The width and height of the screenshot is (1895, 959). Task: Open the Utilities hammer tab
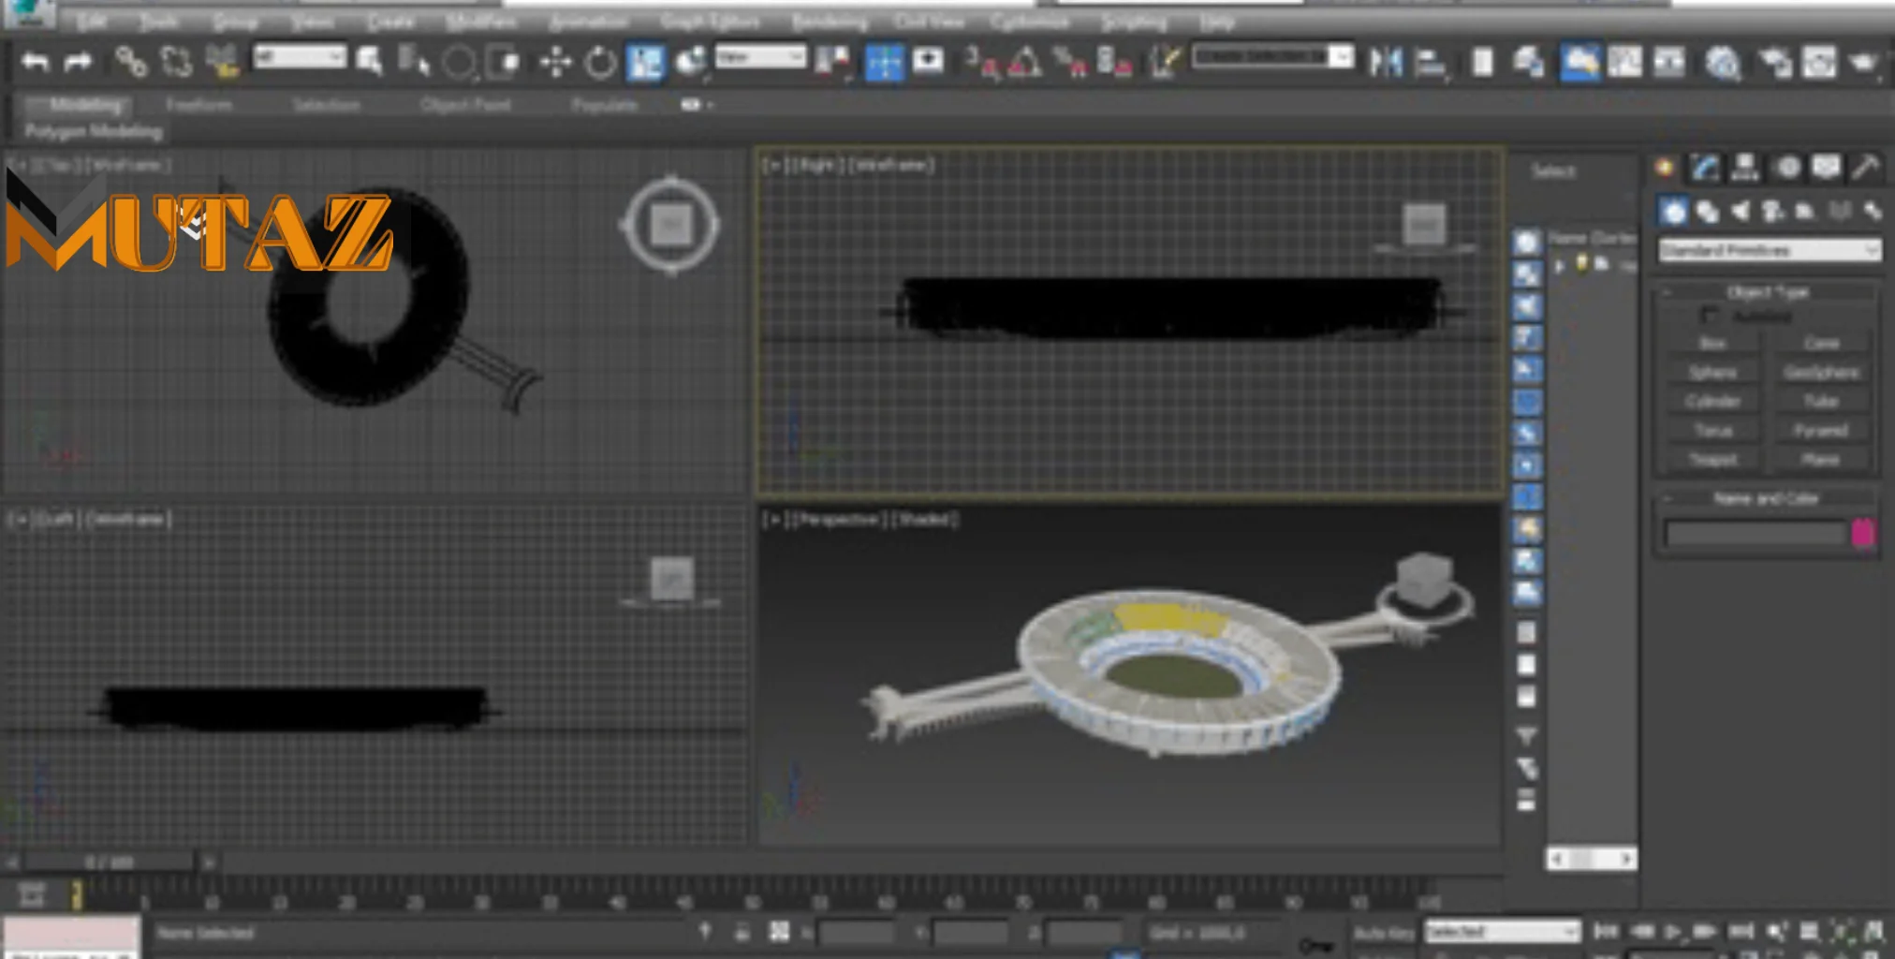point(1866,168)
